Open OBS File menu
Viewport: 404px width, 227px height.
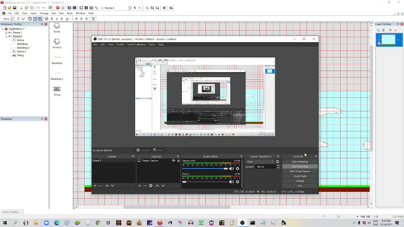coord(95,44)
